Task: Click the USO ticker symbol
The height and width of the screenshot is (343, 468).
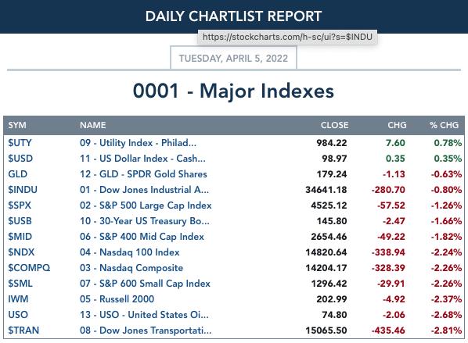Action: 18,315
